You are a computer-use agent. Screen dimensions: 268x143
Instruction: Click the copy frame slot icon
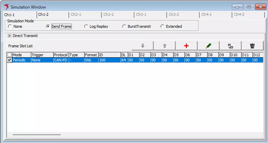click(230, 46)
